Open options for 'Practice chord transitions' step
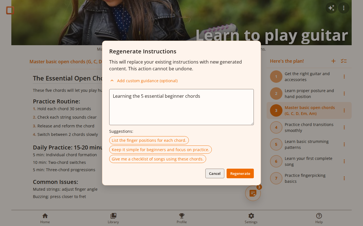363x226 pixels. click(344, 127)
